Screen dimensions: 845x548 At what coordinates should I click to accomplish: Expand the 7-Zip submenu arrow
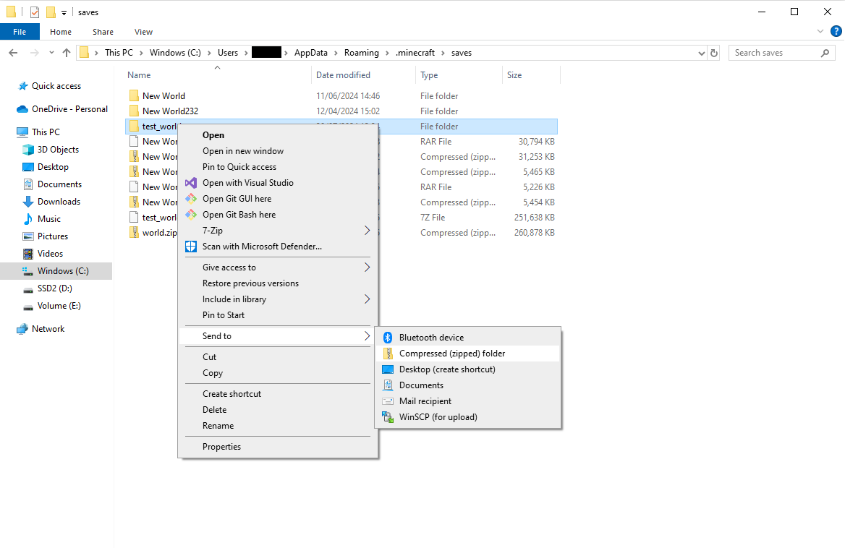tap(367, 231)
